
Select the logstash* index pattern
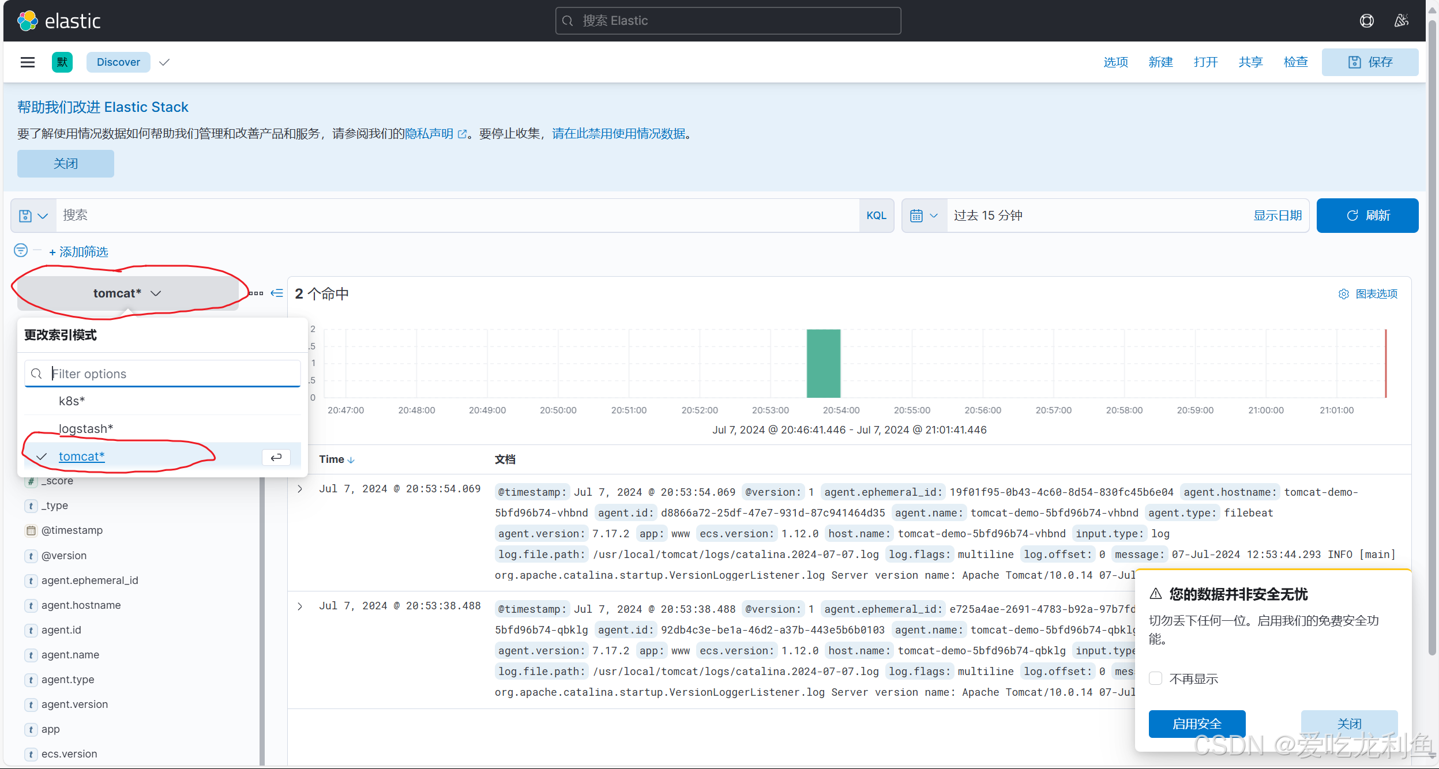pyautogui.click(x=163, y=429)
